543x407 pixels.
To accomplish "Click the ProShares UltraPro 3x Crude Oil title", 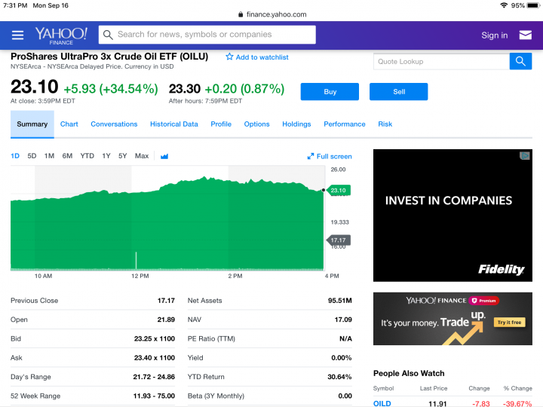I will (x=109, y=57).
